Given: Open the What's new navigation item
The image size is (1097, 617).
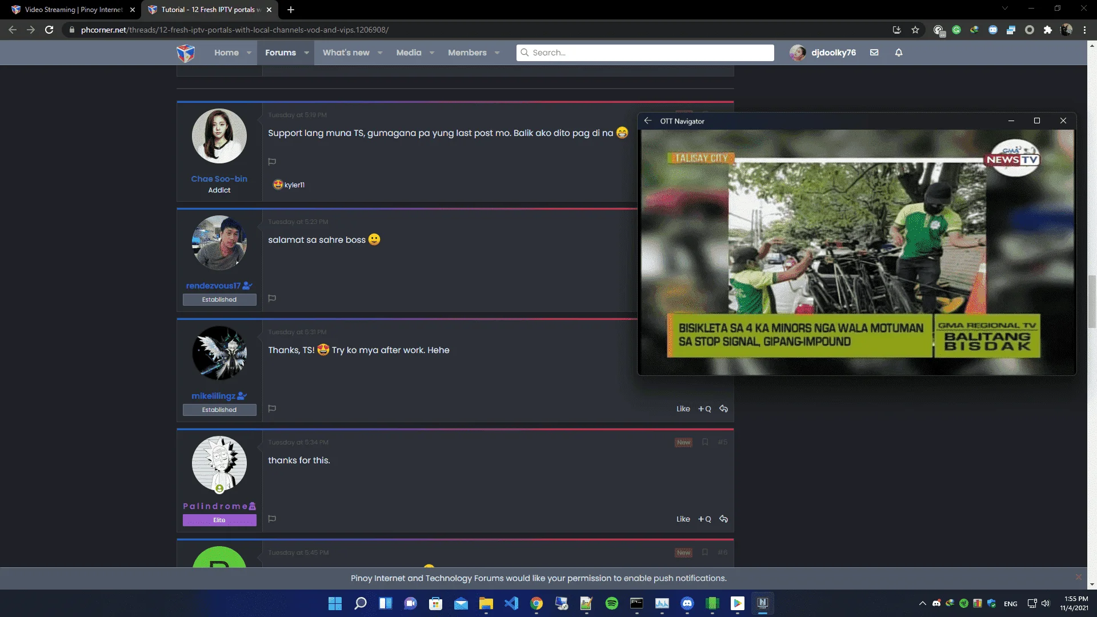Looking at the screenshot, I should click(346, 53).
